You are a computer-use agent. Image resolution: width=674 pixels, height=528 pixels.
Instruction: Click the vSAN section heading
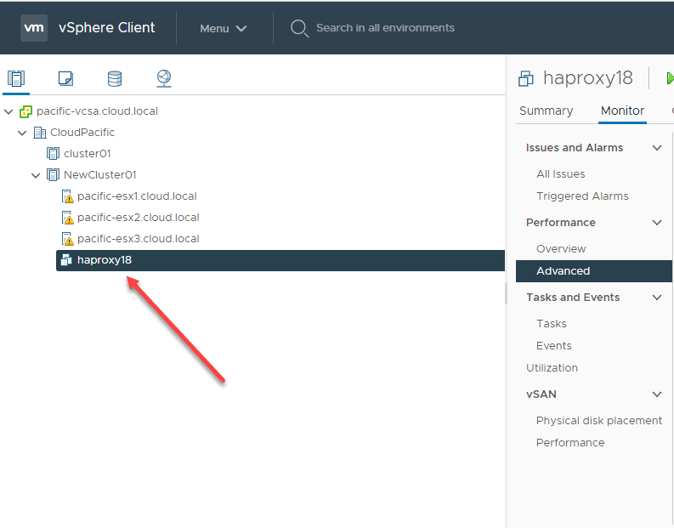tap(541, 395)
